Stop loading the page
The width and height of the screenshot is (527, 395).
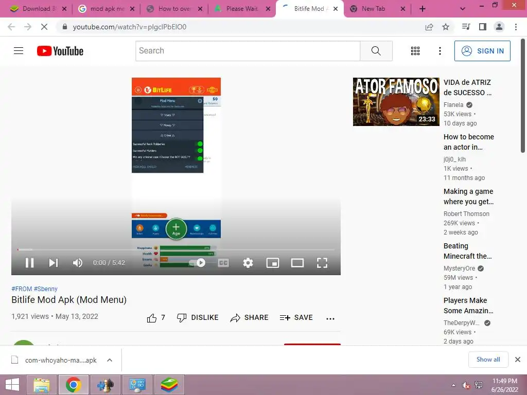click(44, 27)
